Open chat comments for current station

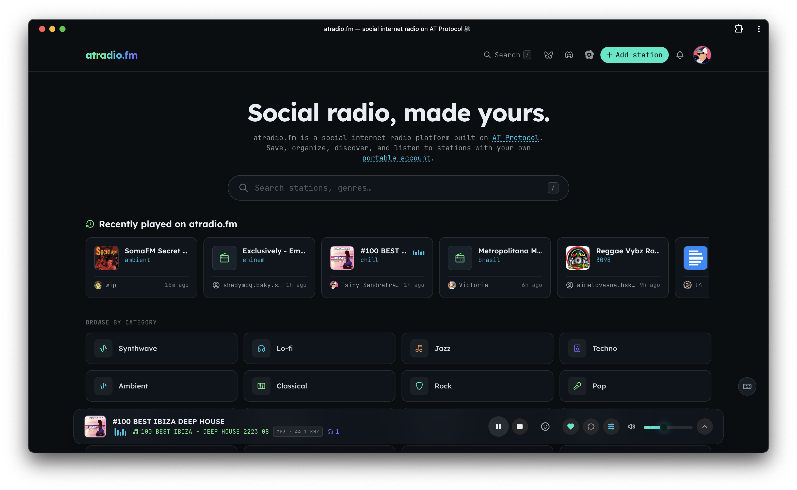(x=591, y=427)
